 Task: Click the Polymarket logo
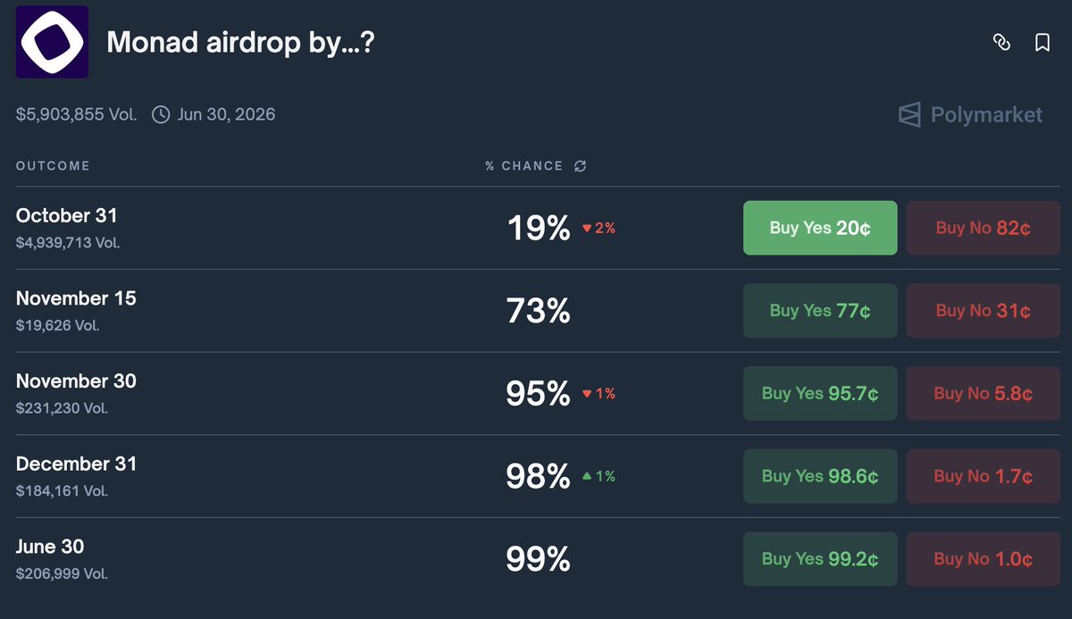pos(970,114)
